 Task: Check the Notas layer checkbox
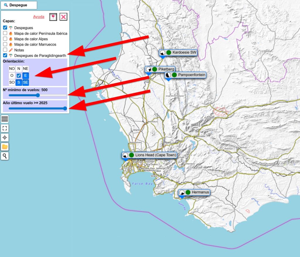[5, 50]
